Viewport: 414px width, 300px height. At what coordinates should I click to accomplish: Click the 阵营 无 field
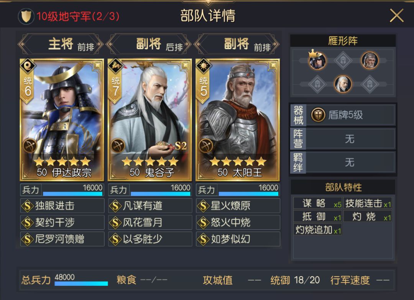(x=343, y=139)
